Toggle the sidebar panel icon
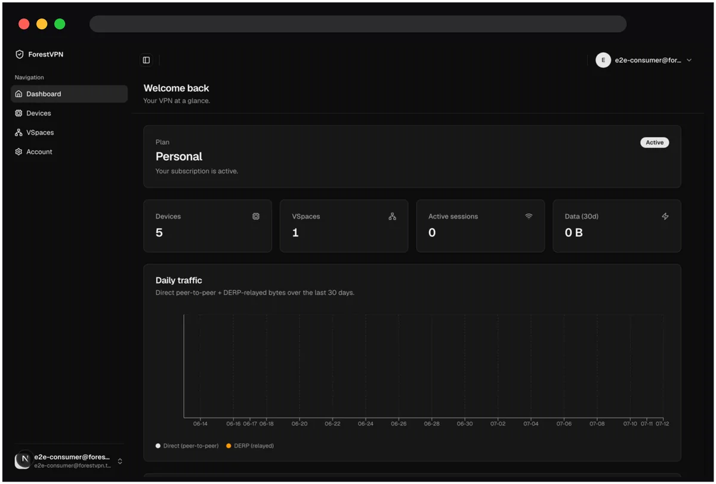The height and width of the screenshot is (484, 716). click(x=146, y=60)
